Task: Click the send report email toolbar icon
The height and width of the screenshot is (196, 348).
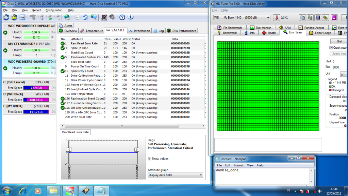Action: click(x=85, y=17)
